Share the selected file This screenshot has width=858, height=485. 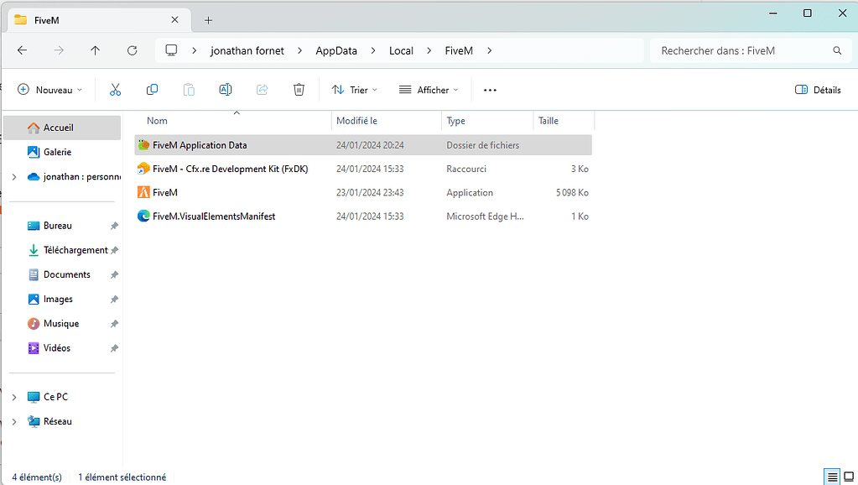pyautogui.click(x=261, y=90)
